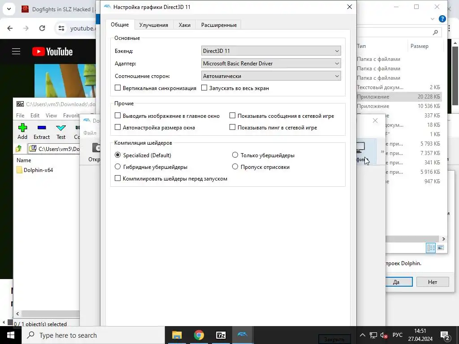Close the Настройка графики dialog
Viewport: 459px width, 344px height.
tap(350, 7)
